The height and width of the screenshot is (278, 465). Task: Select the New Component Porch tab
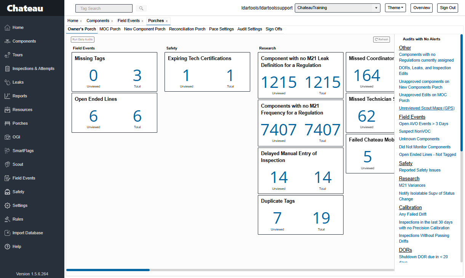coord(145,29)
